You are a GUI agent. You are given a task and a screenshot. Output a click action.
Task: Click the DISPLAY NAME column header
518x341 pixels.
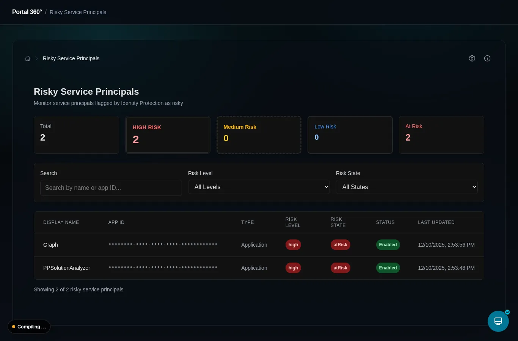point(61,222)
